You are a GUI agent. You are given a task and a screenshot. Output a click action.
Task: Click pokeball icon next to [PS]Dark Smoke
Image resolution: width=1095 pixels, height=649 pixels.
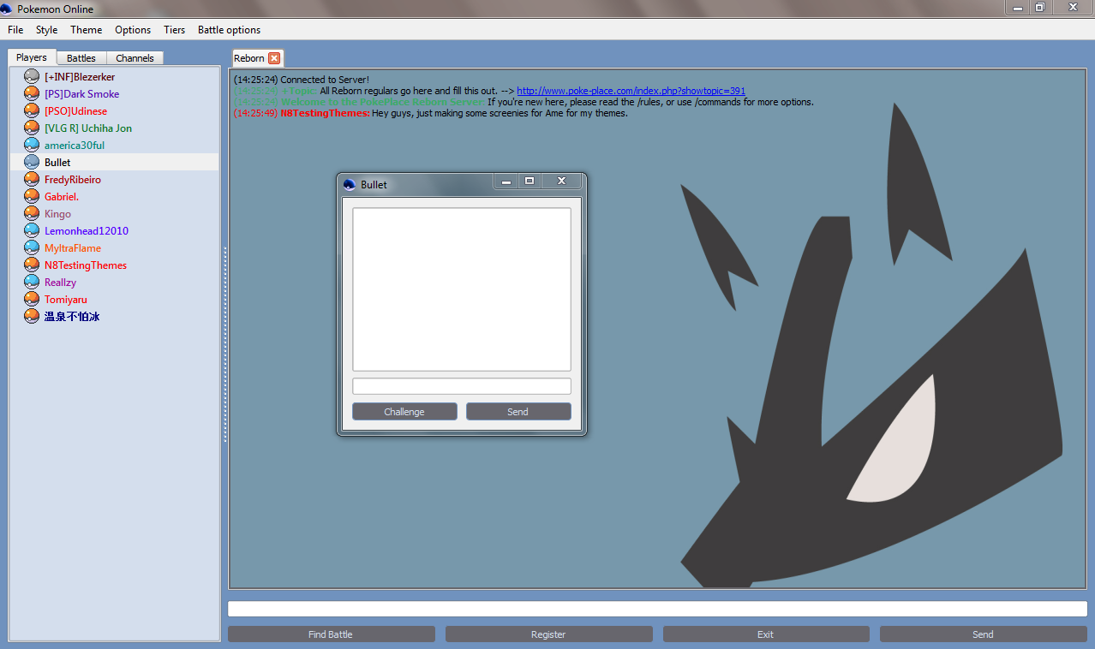32,93
